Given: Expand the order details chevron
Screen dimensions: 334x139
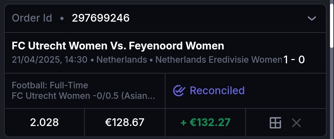Looking at the screenshot, I should click(311, 19).
